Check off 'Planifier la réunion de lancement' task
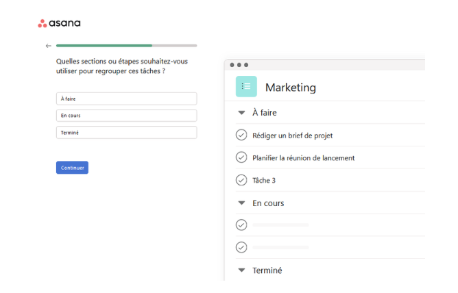This screenshot has width=458, height=293. 241,157
